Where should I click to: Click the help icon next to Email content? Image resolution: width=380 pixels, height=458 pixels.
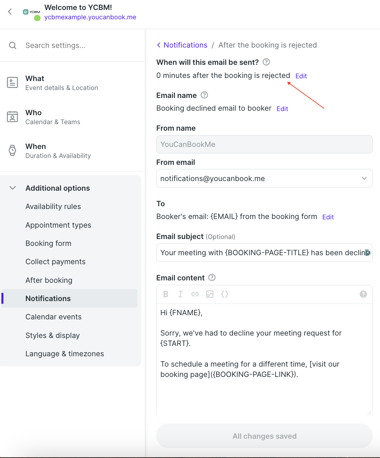coord(212,277)
